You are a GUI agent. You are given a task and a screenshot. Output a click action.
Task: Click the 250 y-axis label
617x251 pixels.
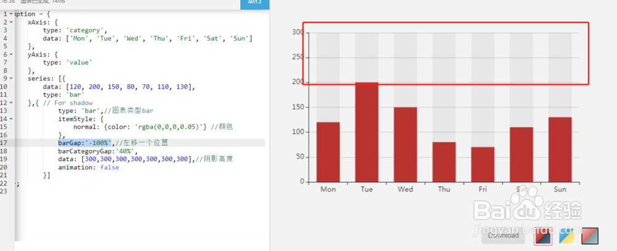coord(298,57)
